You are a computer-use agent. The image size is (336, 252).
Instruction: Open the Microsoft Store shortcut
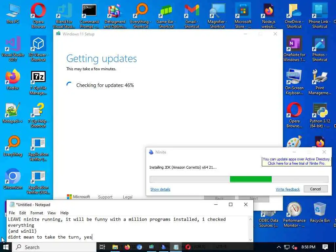click(243, 15)
